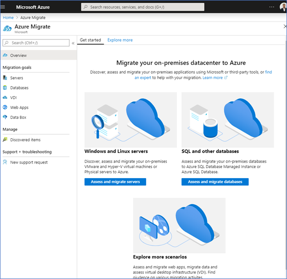This screenshot has height=279, width=287.
Task: Switch to Get started tab
Action: [90, 40]
